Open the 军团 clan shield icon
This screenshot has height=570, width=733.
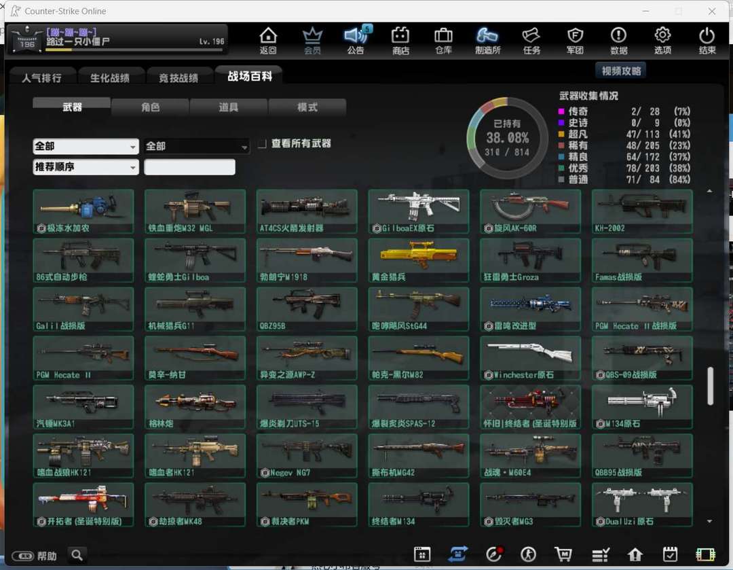click(575, 40)
